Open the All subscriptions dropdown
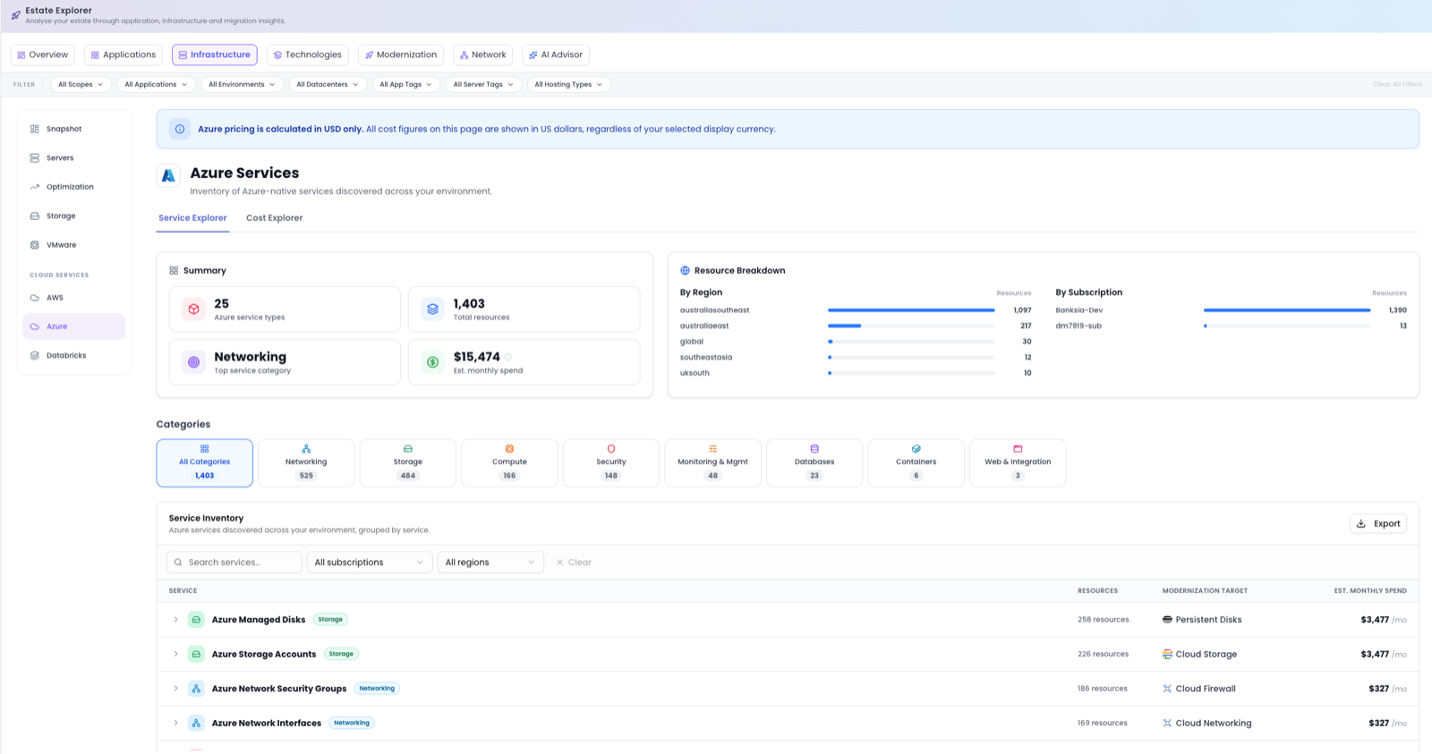Screen dimensions: 1432x754 tap(369, 563)
